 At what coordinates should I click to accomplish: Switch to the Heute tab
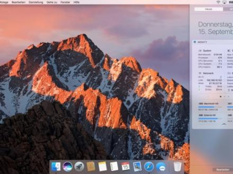point(209,9)
